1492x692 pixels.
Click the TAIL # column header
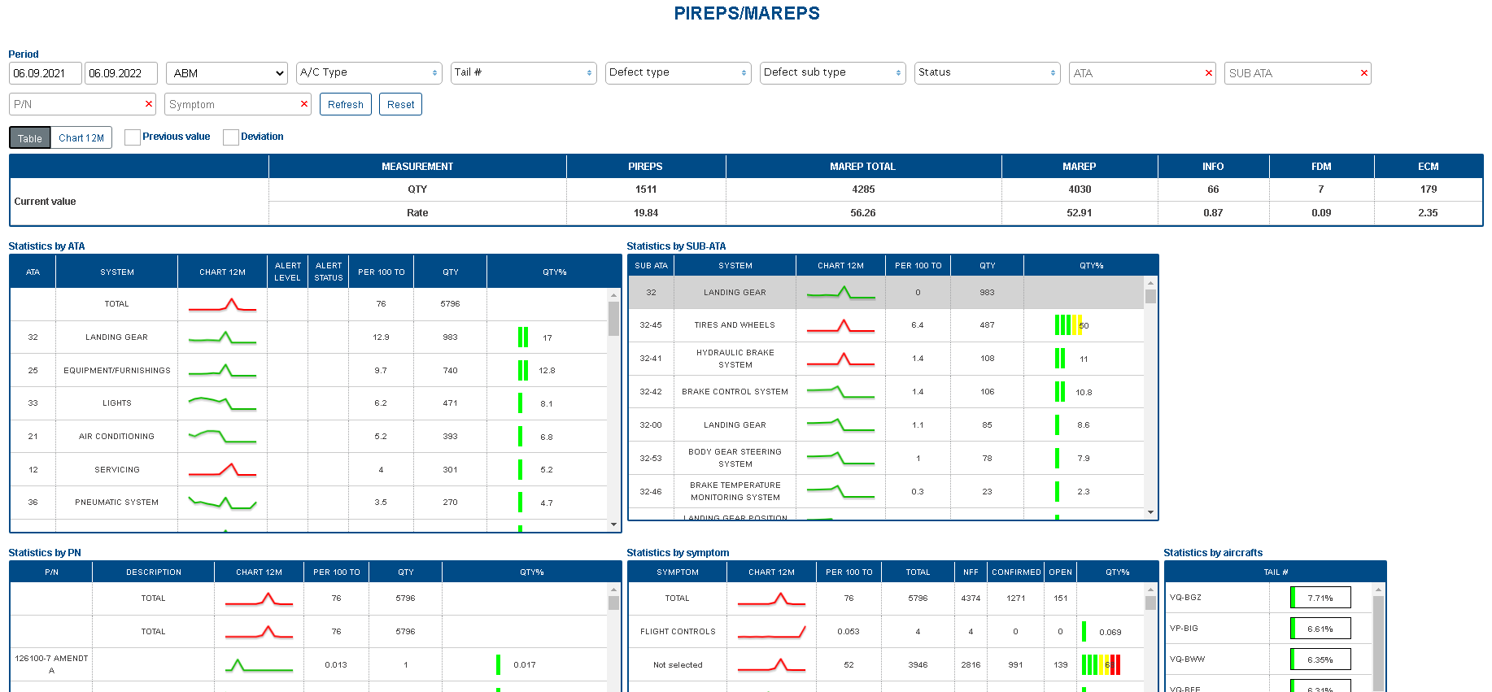coord(1275,572)
